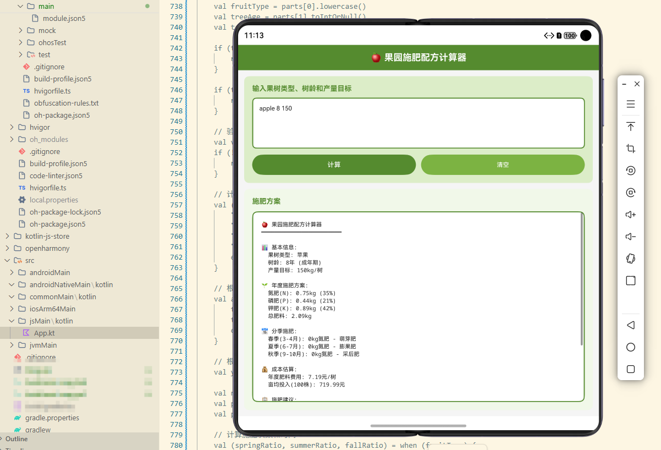Open oh-package-lock.json5 file
The height and width of the screenshot is (450, 661).
[x=65, y=212]
